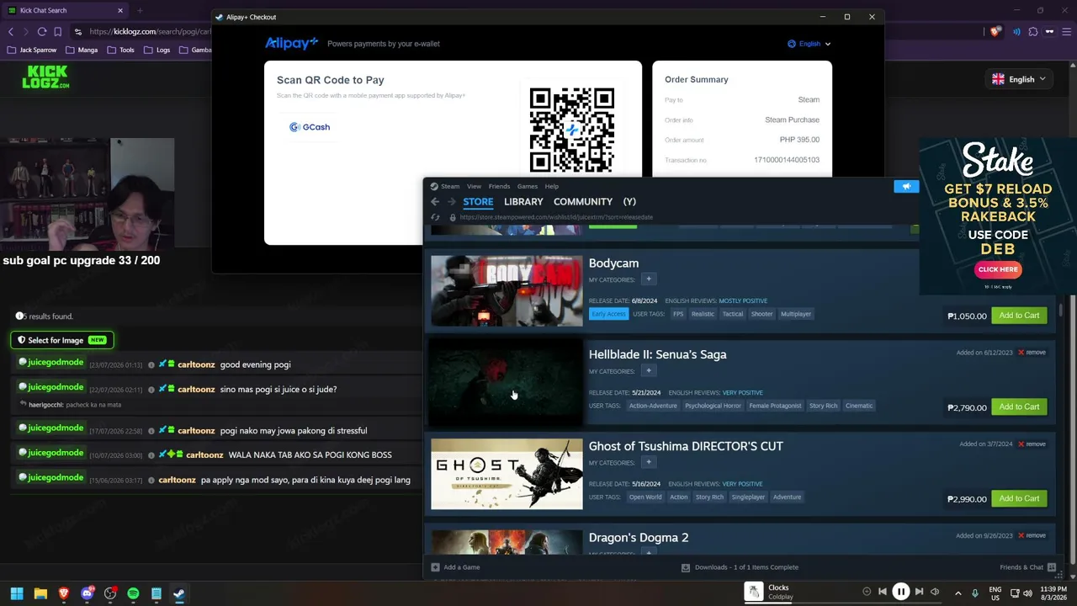The width and height of the screenshot is (1077, 606).
Task: Click the Psychological Horror tag on Hellblade II
Action: (713, 406)
